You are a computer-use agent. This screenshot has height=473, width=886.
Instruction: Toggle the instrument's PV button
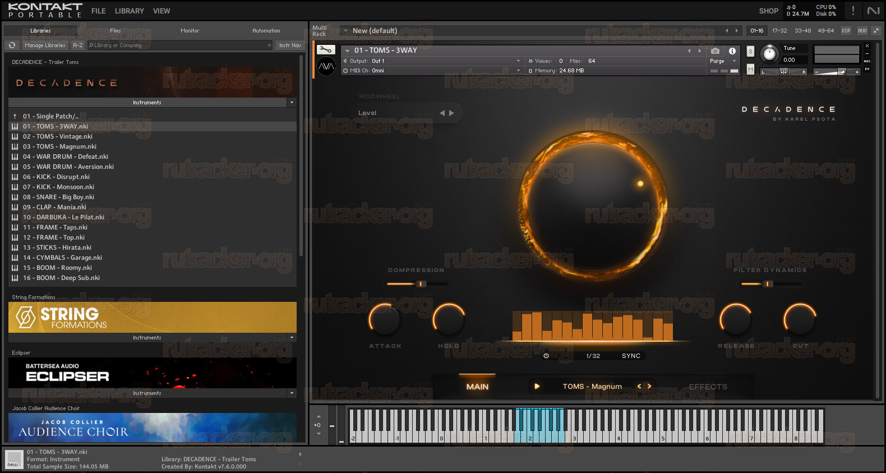867,69
